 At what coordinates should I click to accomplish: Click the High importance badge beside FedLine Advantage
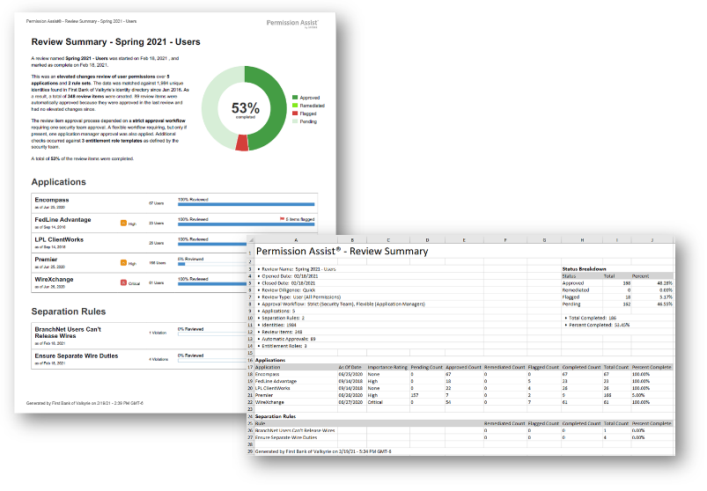124,224
